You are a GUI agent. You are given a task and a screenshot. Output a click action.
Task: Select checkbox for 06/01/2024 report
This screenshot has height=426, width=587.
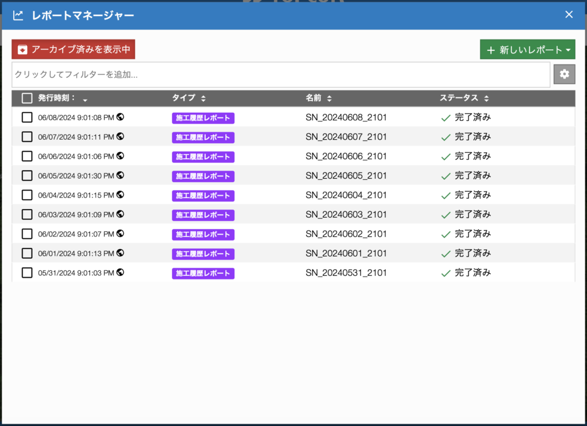[x=27, y=253]
